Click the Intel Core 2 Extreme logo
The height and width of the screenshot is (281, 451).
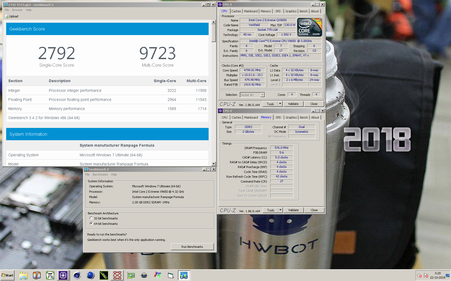310,27
